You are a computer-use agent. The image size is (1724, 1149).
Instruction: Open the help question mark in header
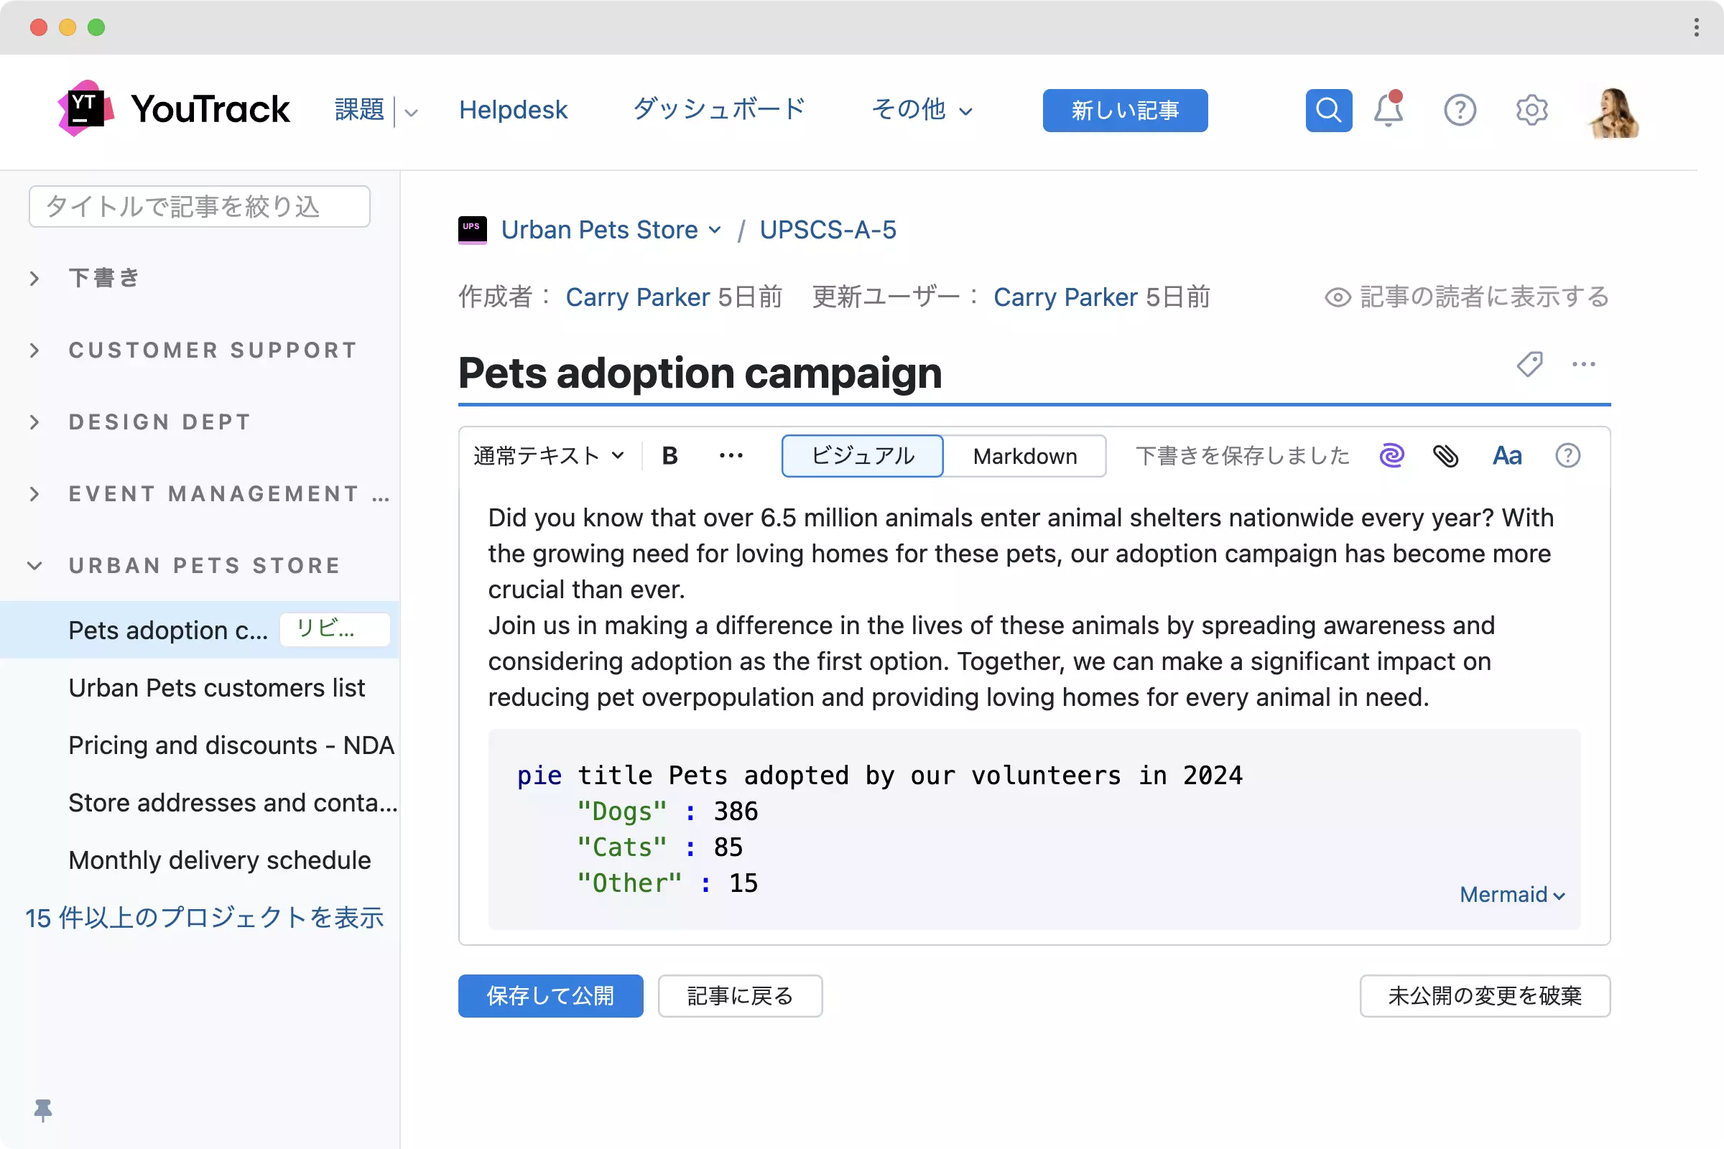click(1459, 111)
